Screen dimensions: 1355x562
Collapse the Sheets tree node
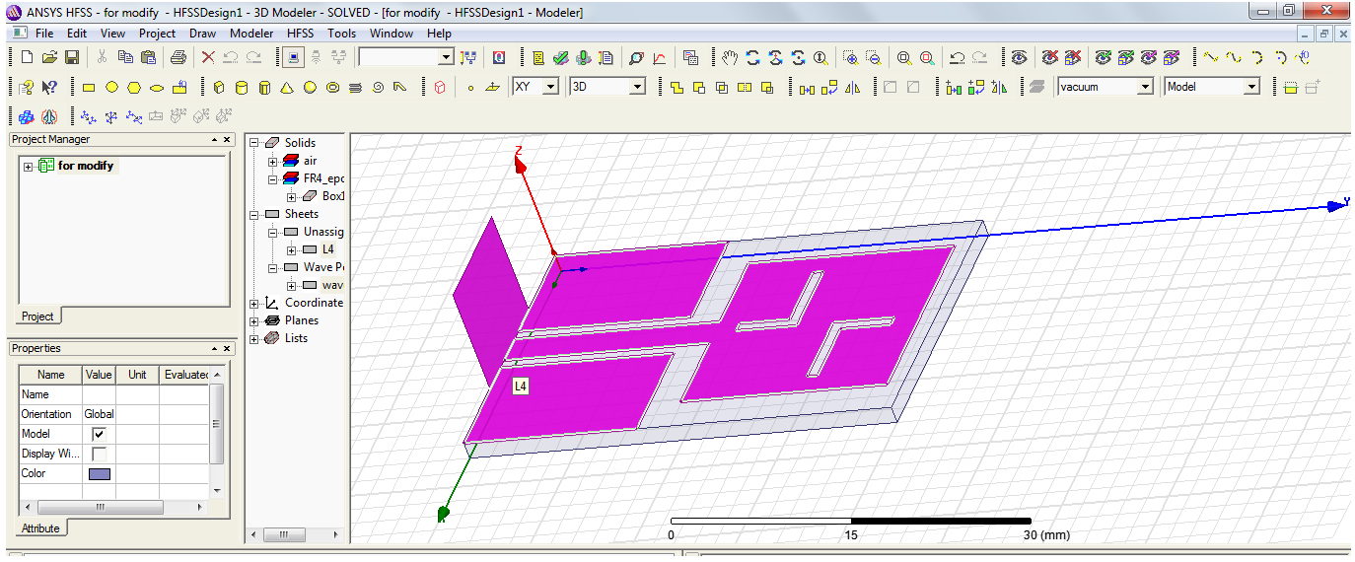pyautogui.click(x=254, y=214)
